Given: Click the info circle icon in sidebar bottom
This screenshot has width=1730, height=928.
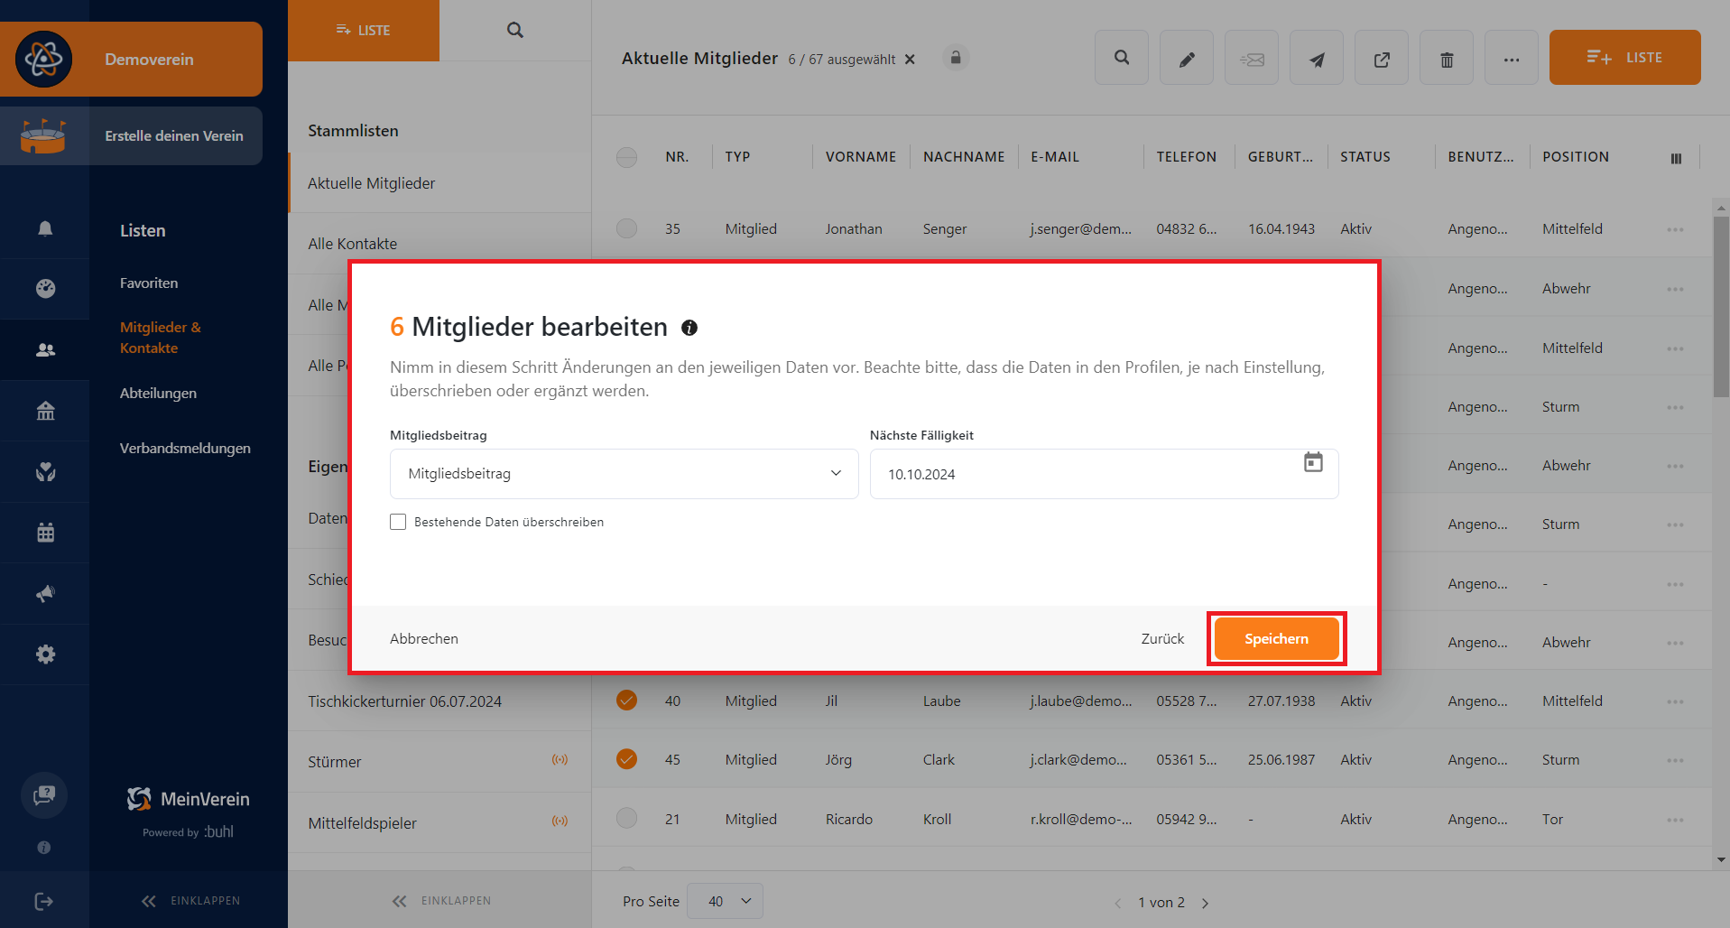Looking at the screenshot, I should [x=43, y=848].
